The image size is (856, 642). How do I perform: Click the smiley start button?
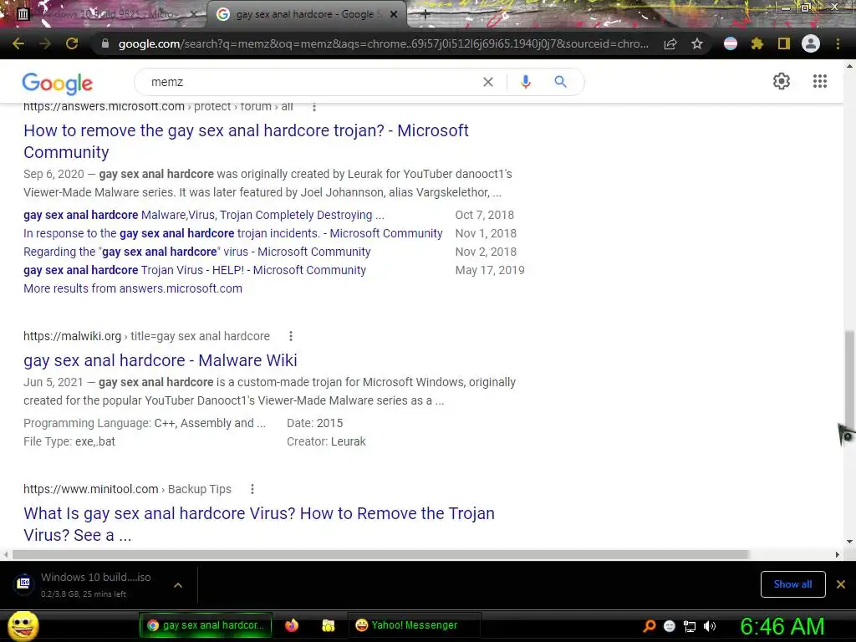tap(23, 626)
